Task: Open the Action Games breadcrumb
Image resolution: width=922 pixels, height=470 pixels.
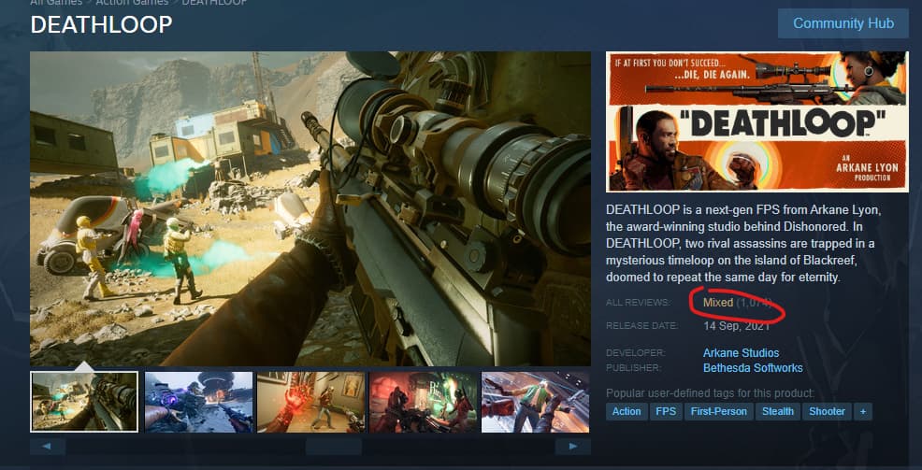Action: coord(132,3)
